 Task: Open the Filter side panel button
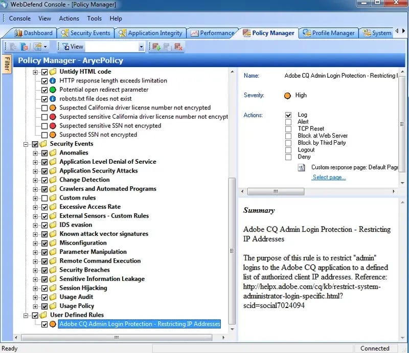[7, 65]
